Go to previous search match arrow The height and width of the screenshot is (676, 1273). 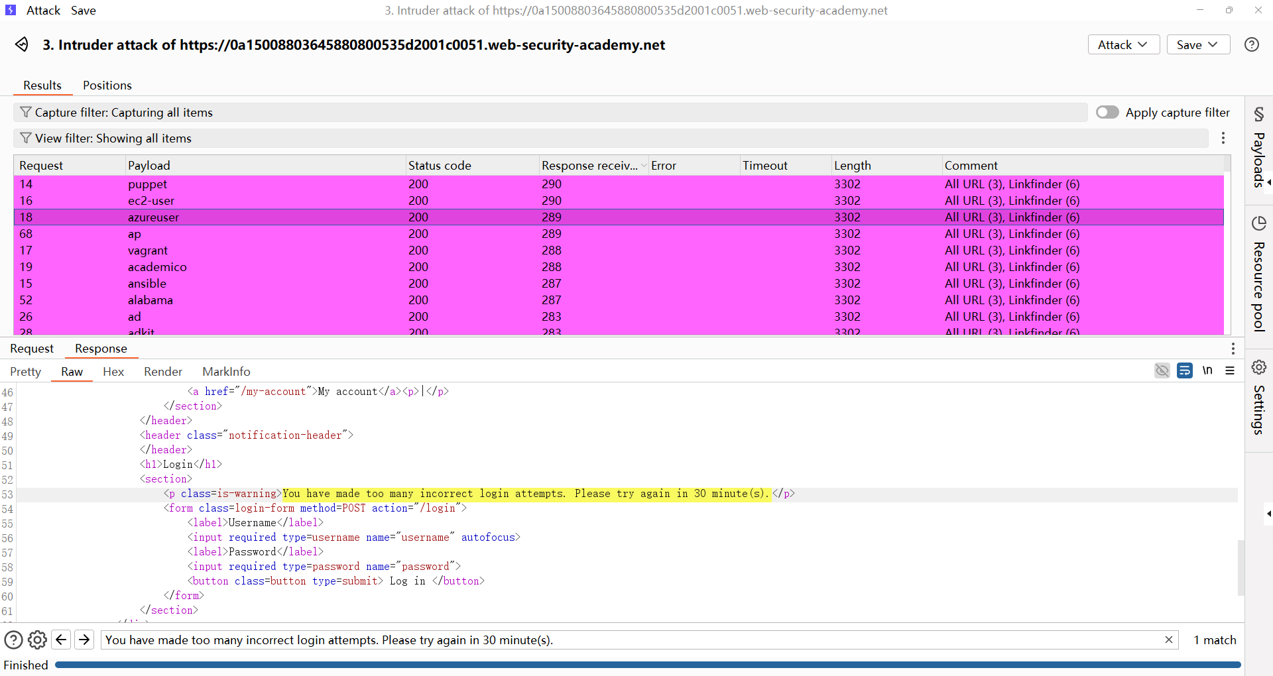tap(61, 640)
